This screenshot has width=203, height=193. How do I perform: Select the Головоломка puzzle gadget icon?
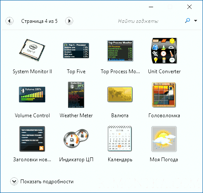pos(164,95)
